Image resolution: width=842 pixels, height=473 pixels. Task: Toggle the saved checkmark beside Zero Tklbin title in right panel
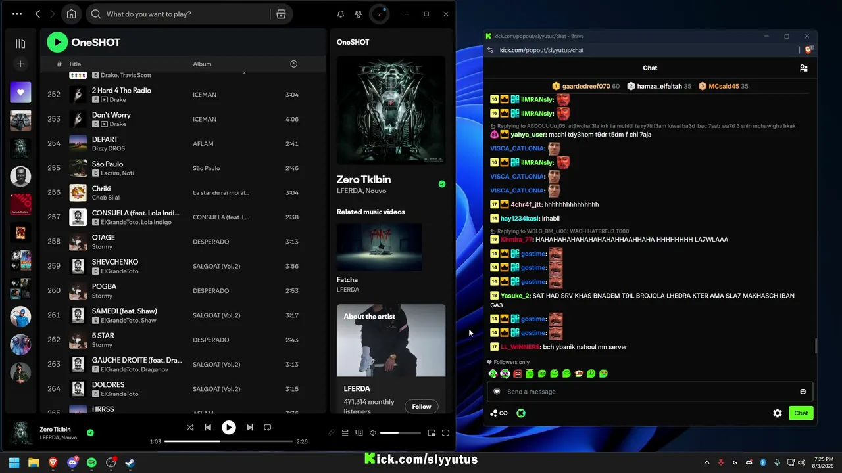(x=442, y=184)
